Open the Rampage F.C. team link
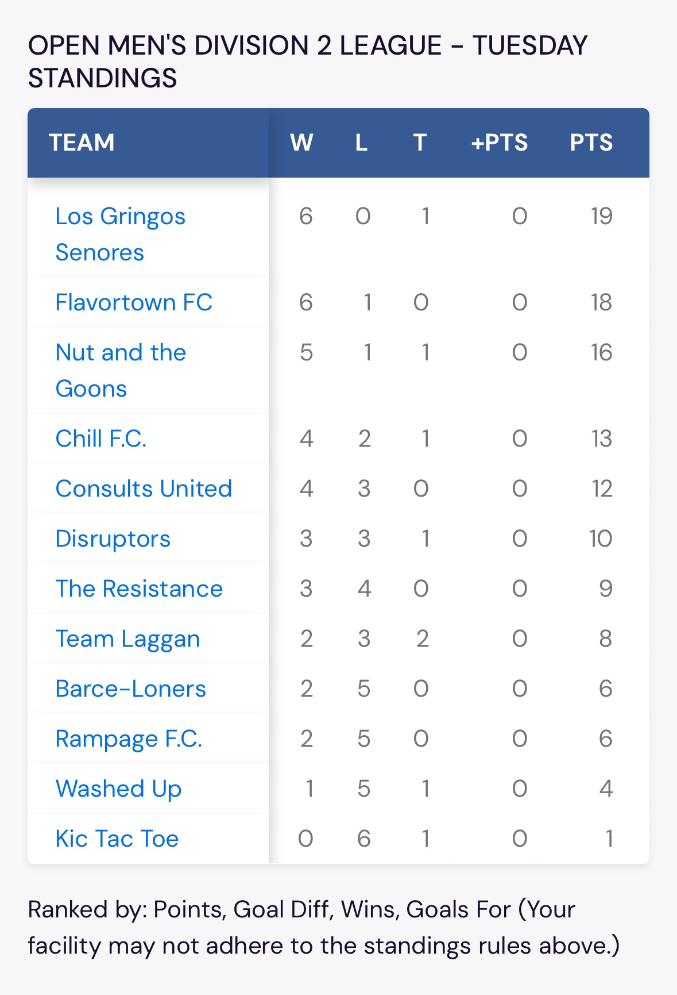Screen dimensions: 677x995 pyautogui.click(x=129, y=739)
